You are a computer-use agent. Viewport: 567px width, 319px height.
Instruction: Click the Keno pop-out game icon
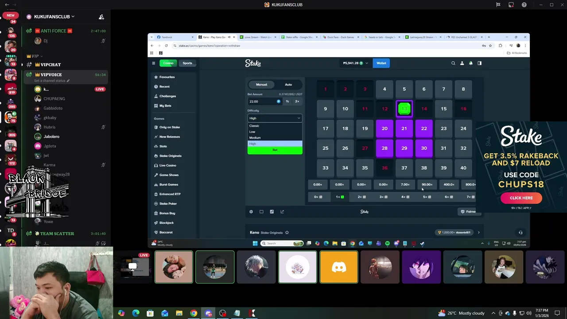coord(282,212)
